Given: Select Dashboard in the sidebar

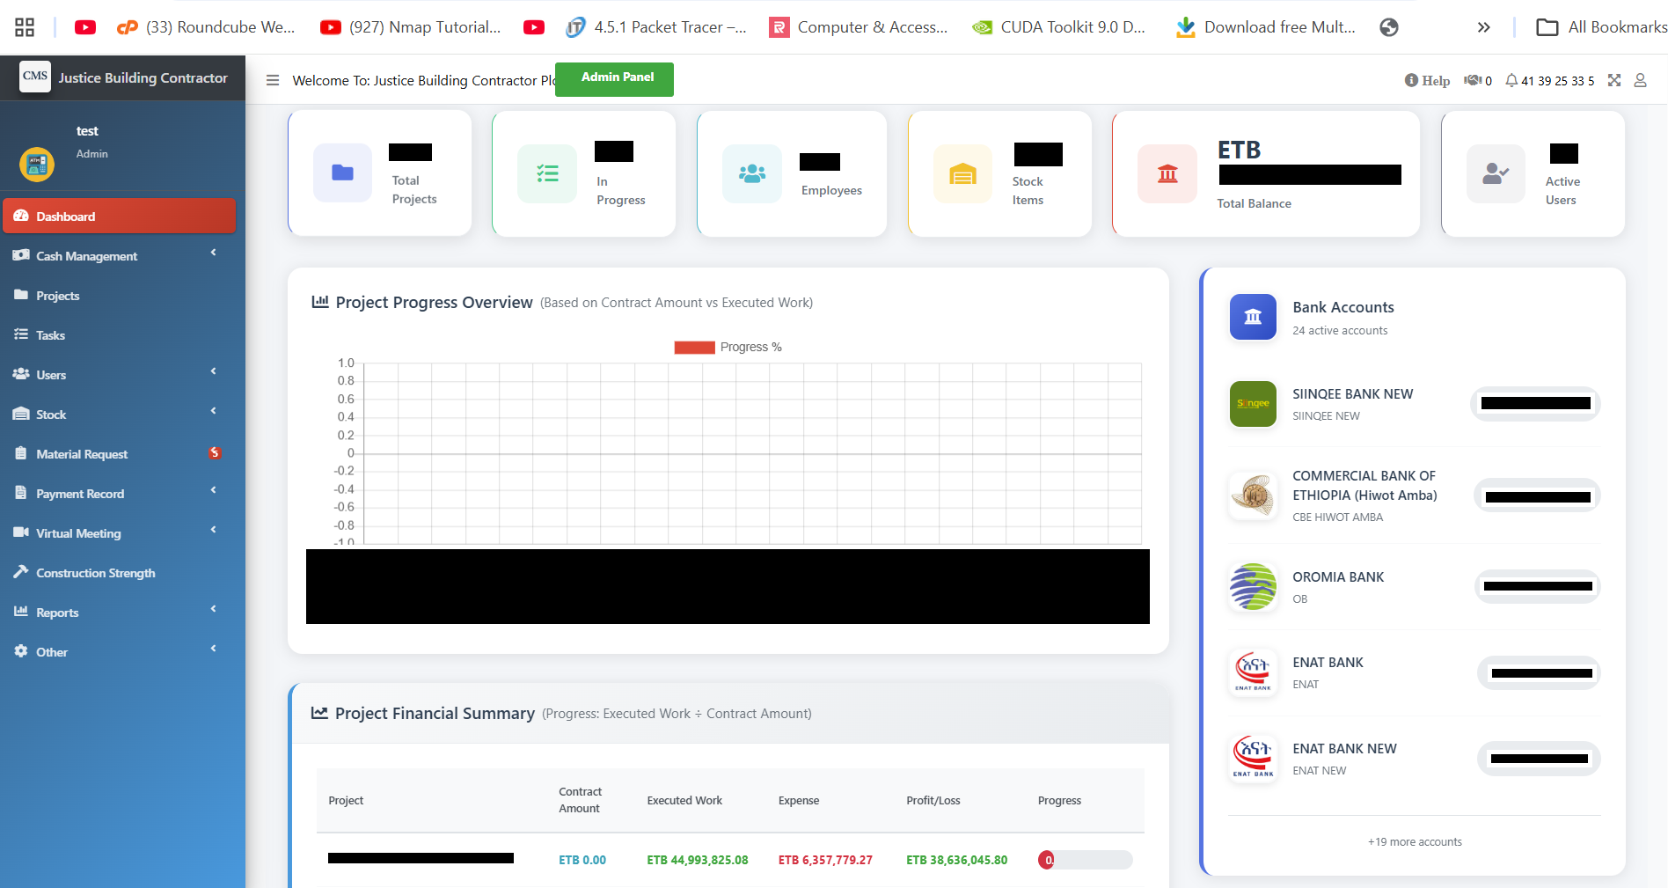Looking at the screenshot, I should point(120,216).
